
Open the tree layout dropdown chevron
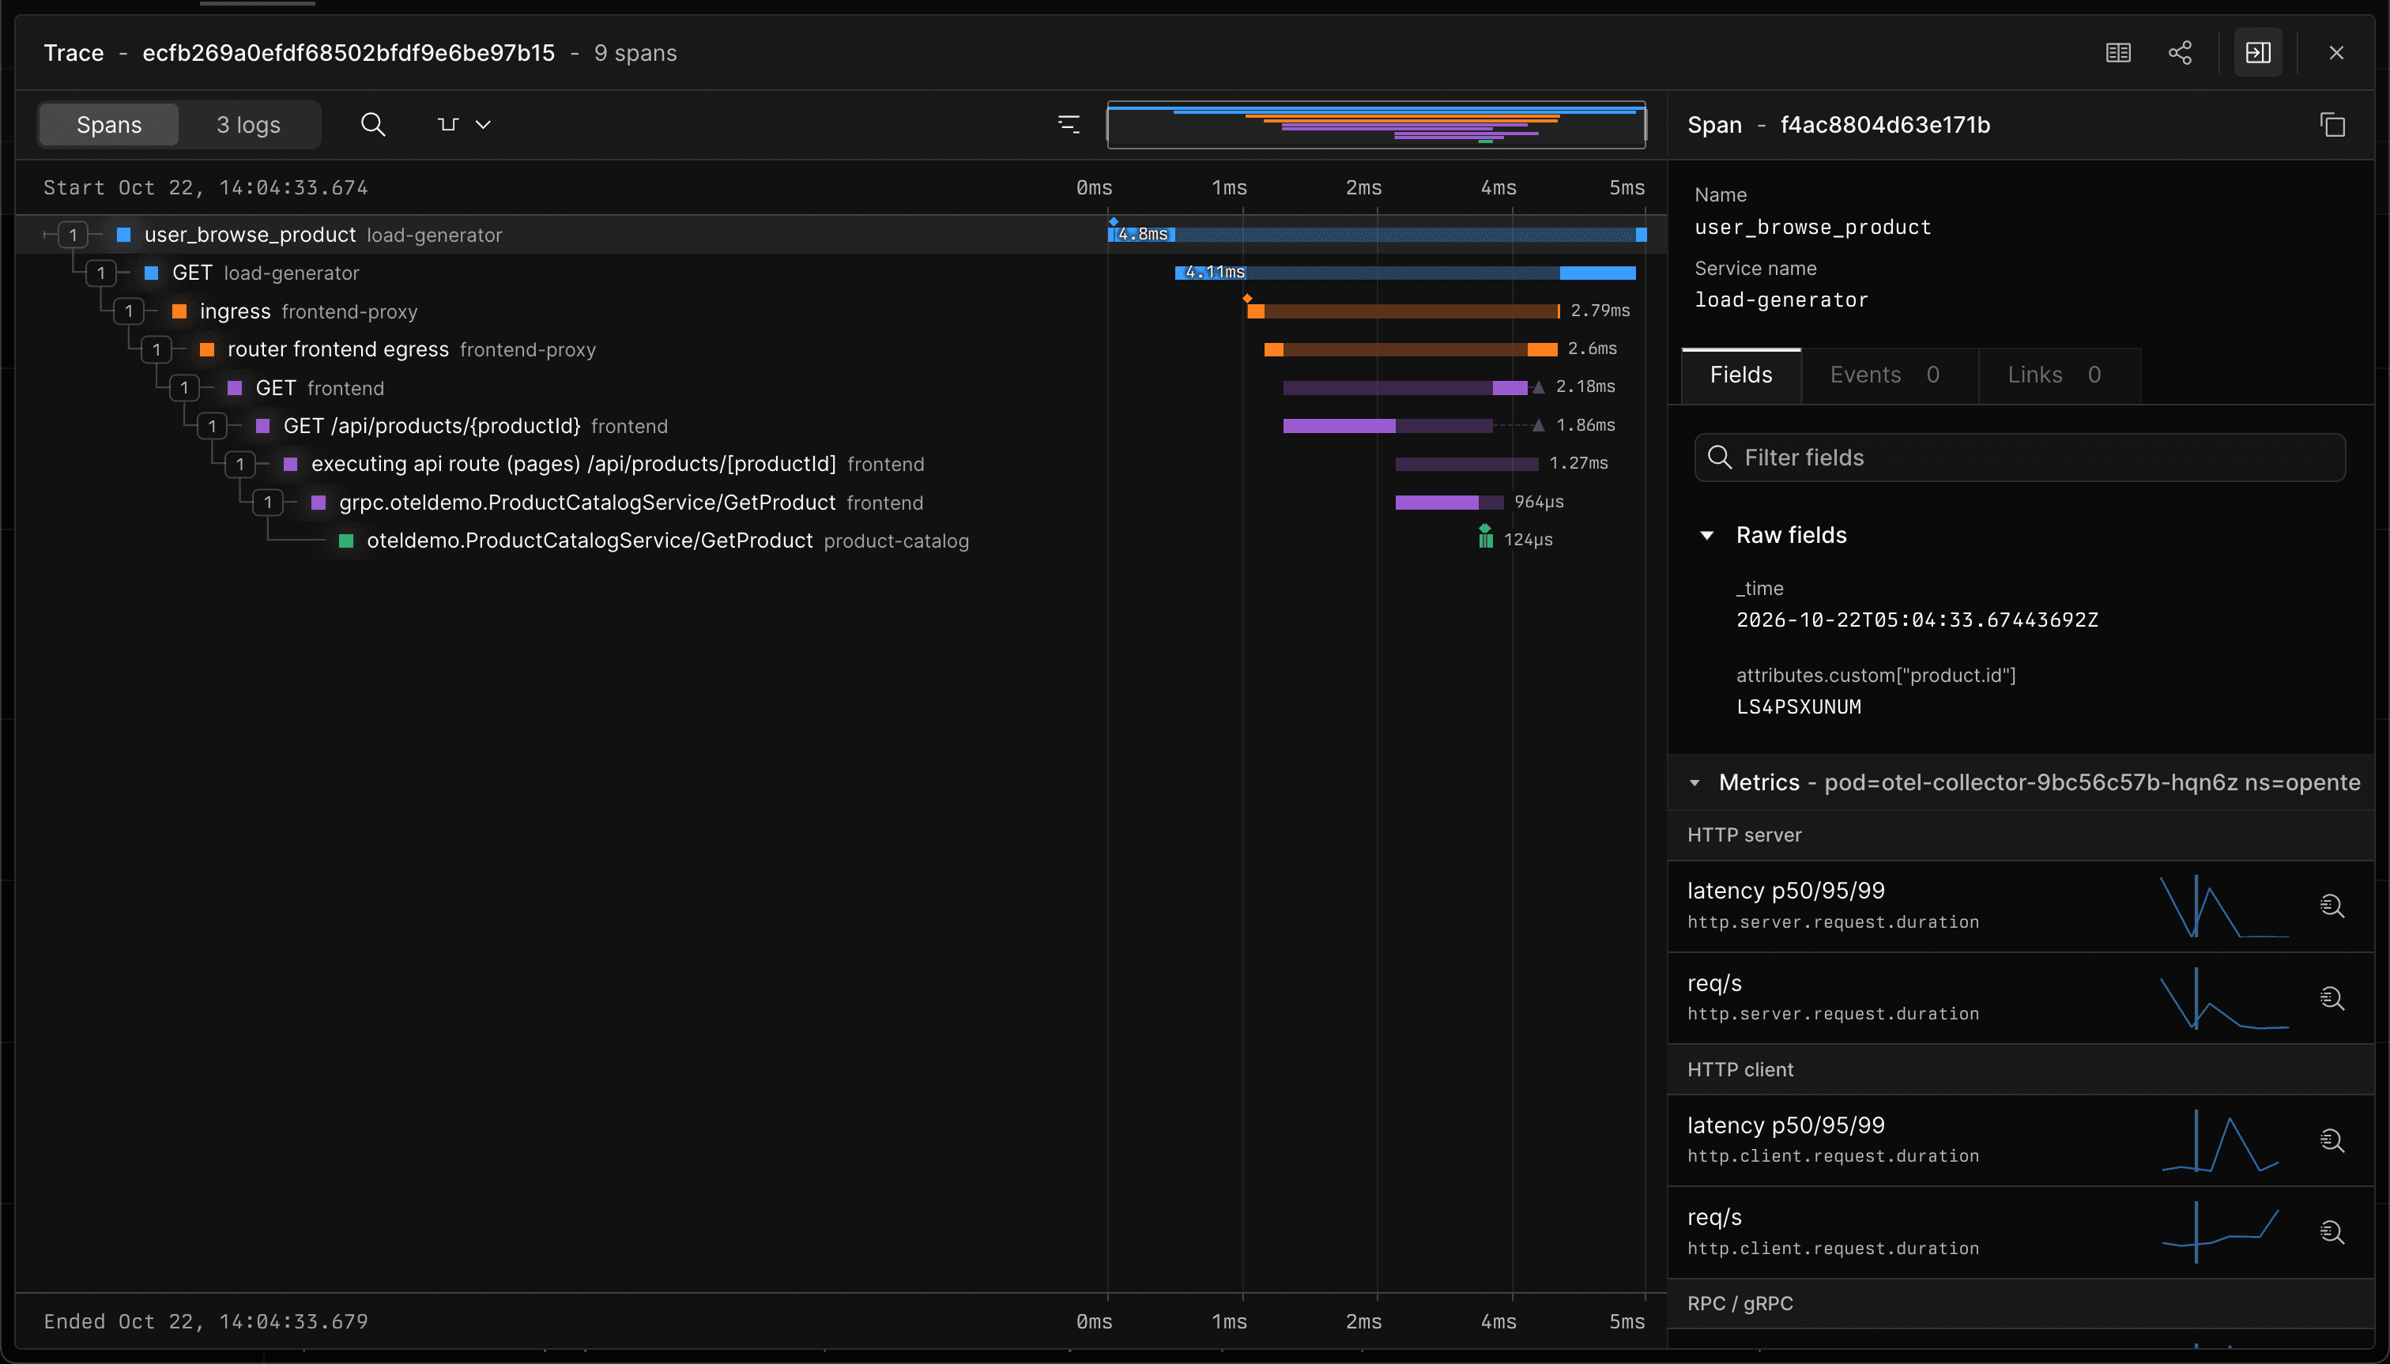click(x=484, y=125)
